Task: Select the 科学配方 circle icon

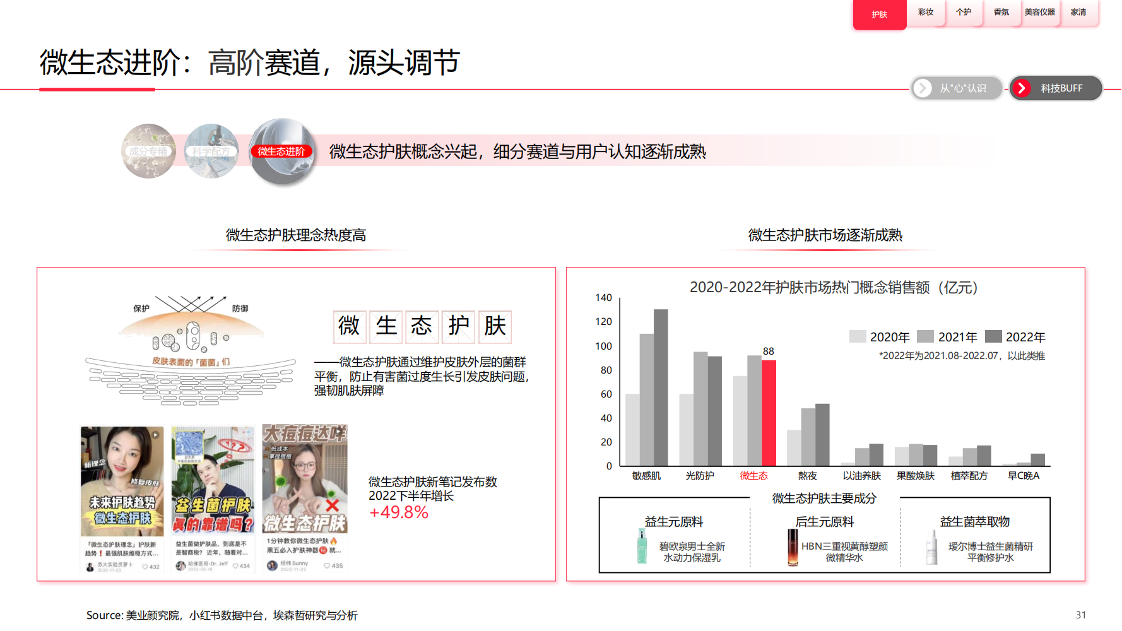Action: (211, 151)
